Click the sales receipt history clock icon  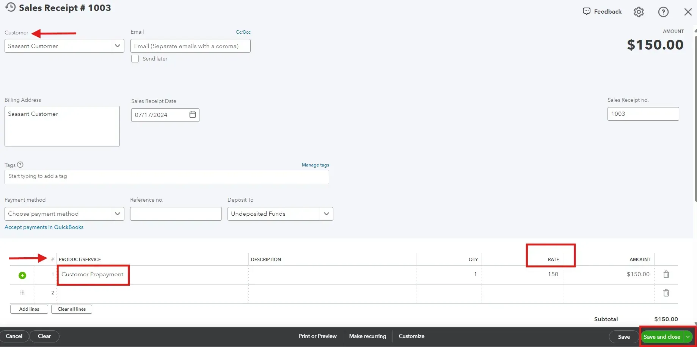click(x=10, y=7)
